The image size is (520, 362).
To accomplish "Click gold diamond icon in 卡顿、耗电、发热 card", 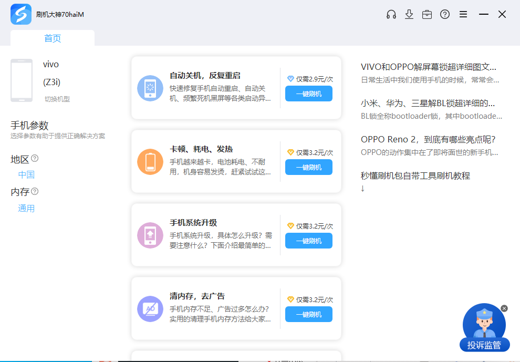I will pos(290,152).
